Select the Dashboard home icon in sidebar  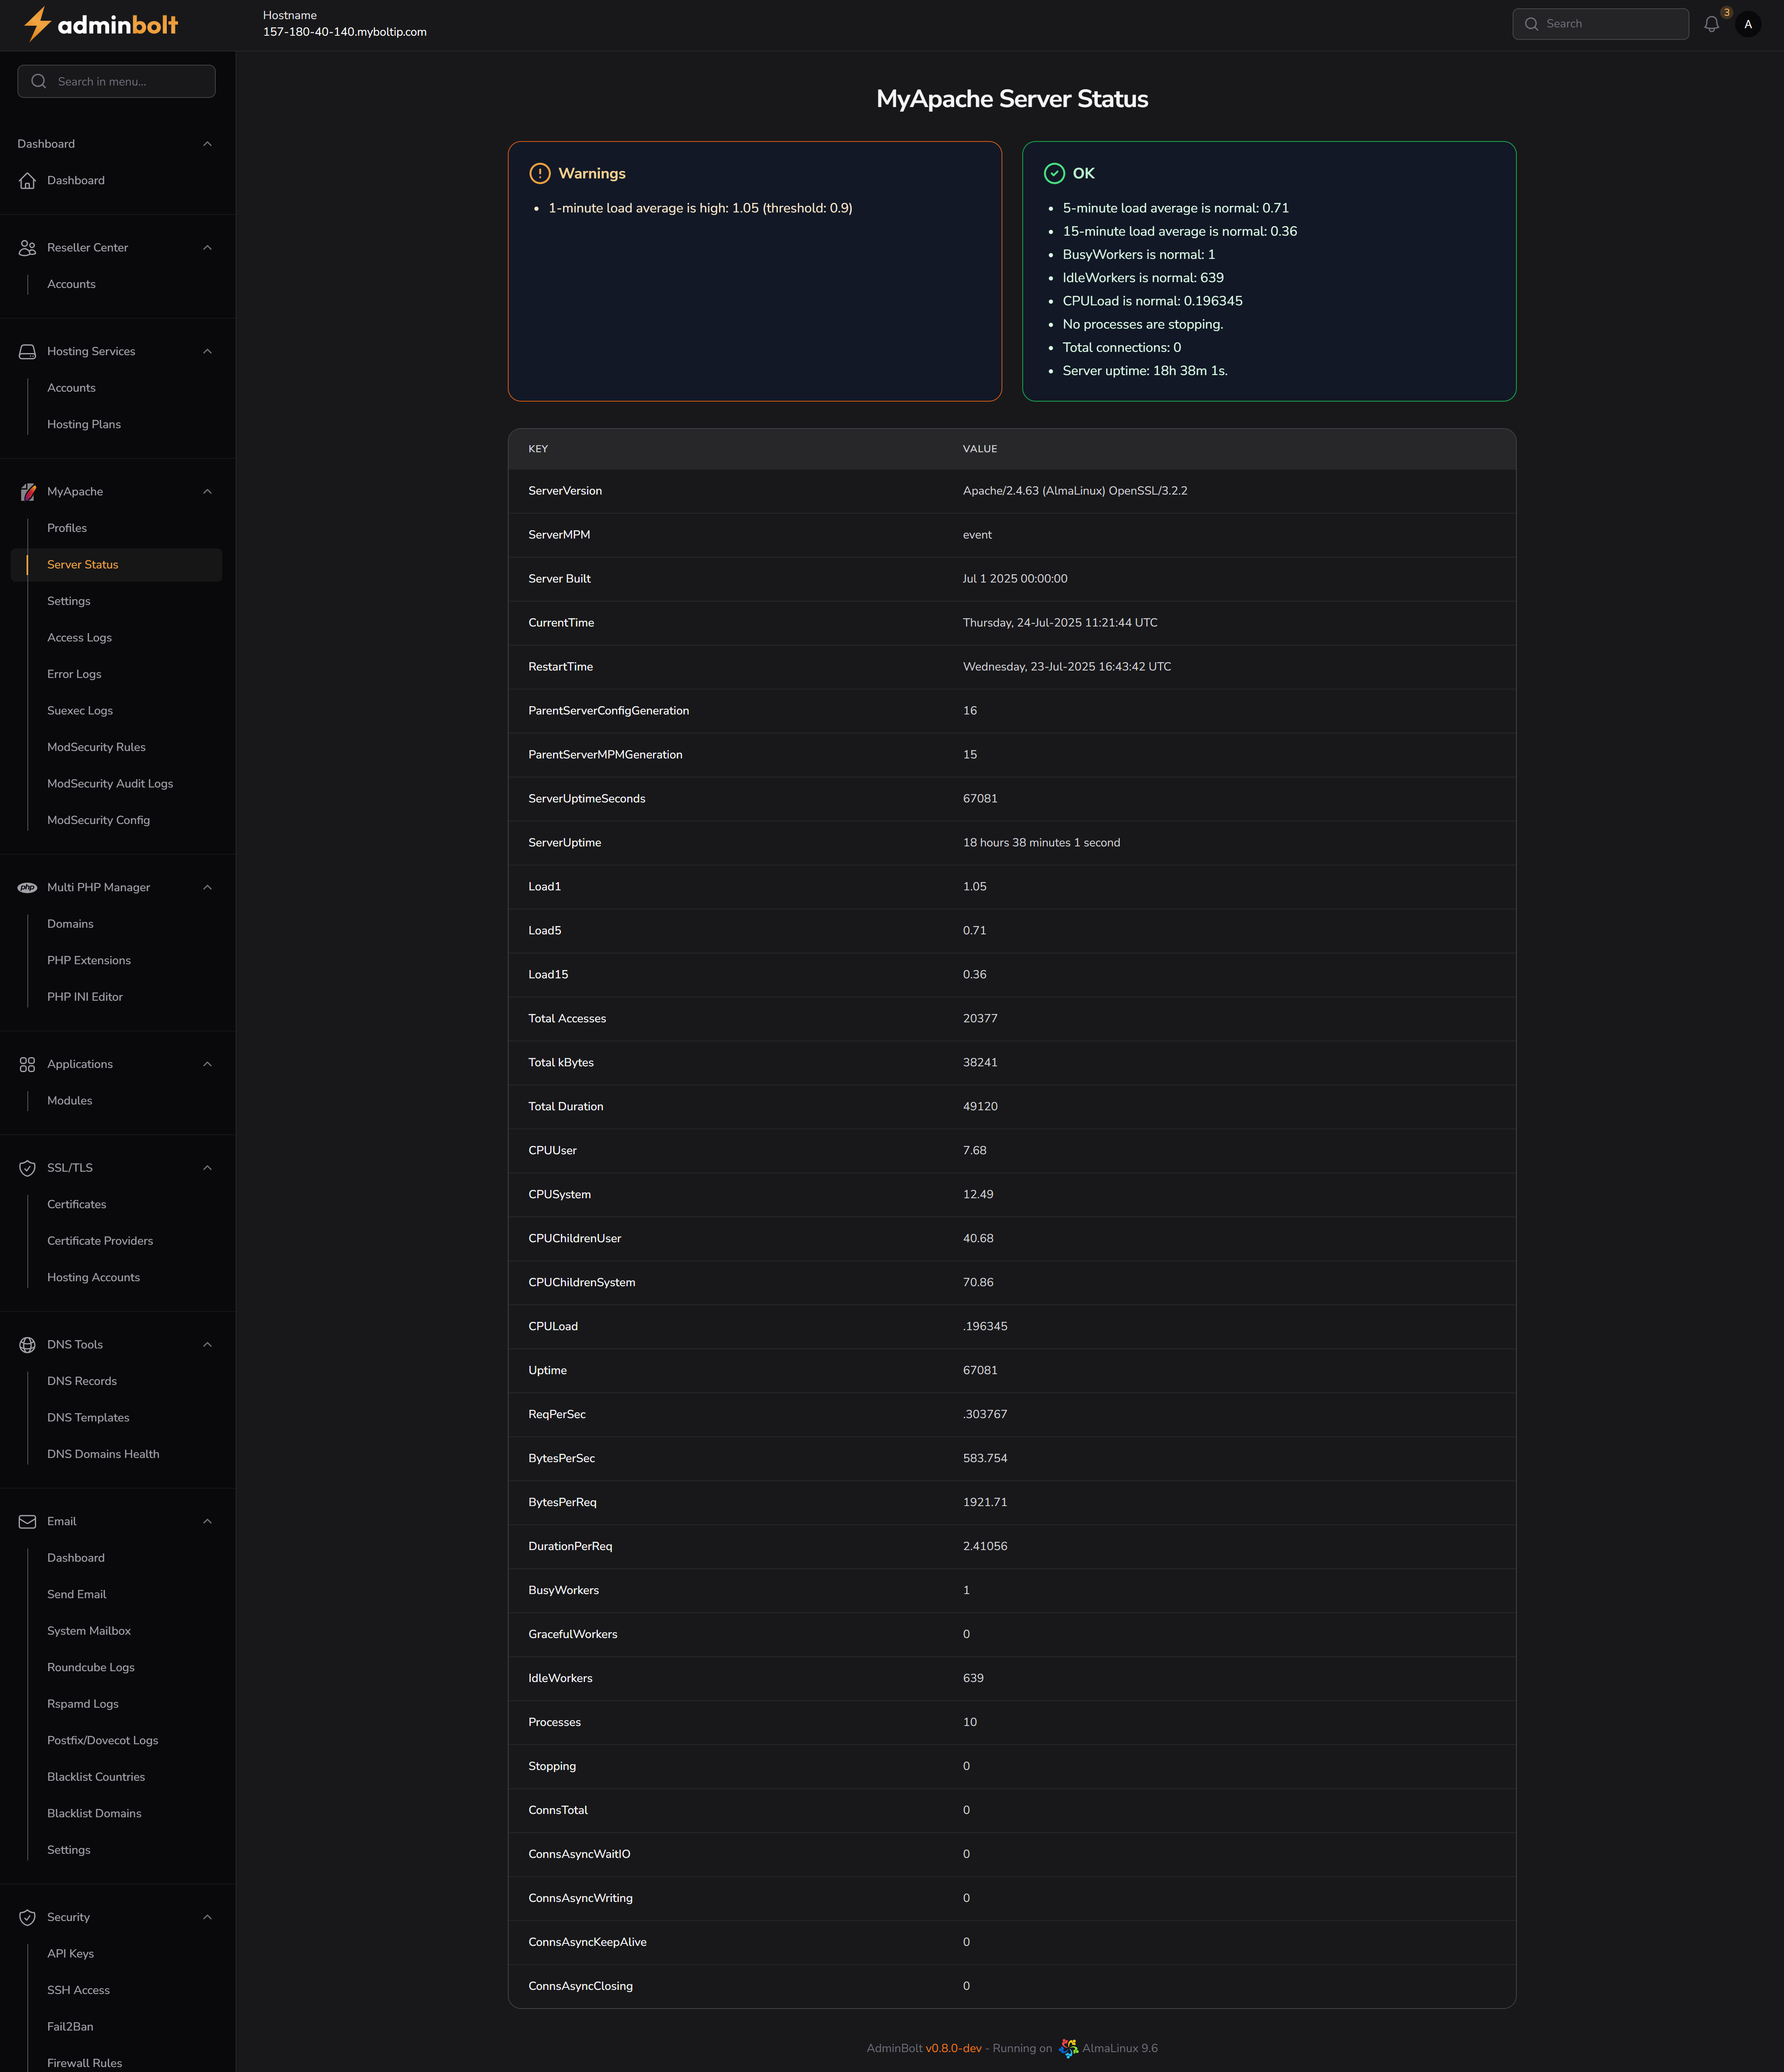[x=27, y=180]
